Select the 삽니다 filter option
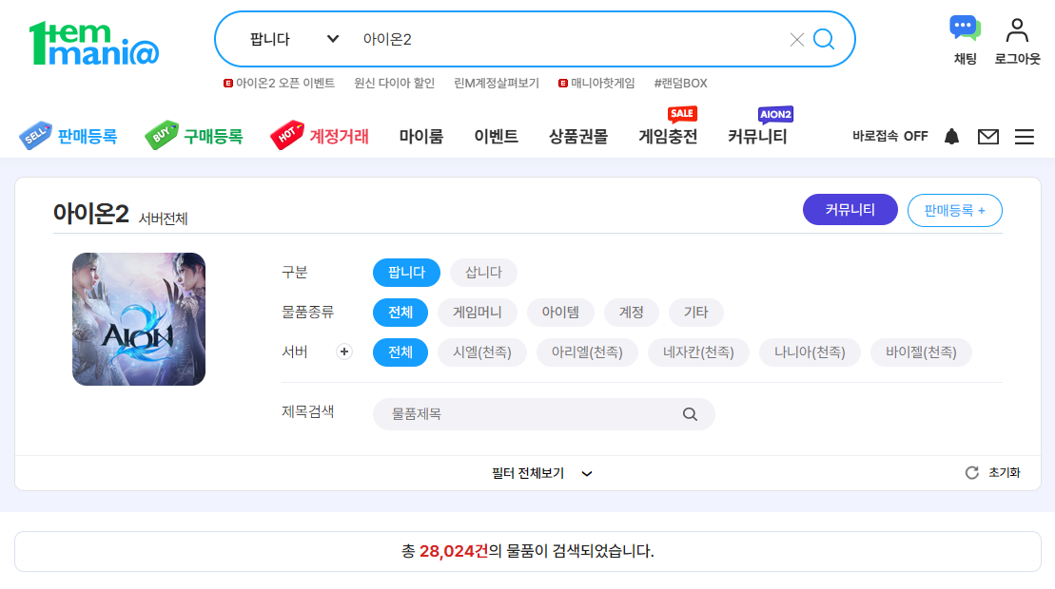Viewport: 1055px width, 589px height. tap(484, 273)
